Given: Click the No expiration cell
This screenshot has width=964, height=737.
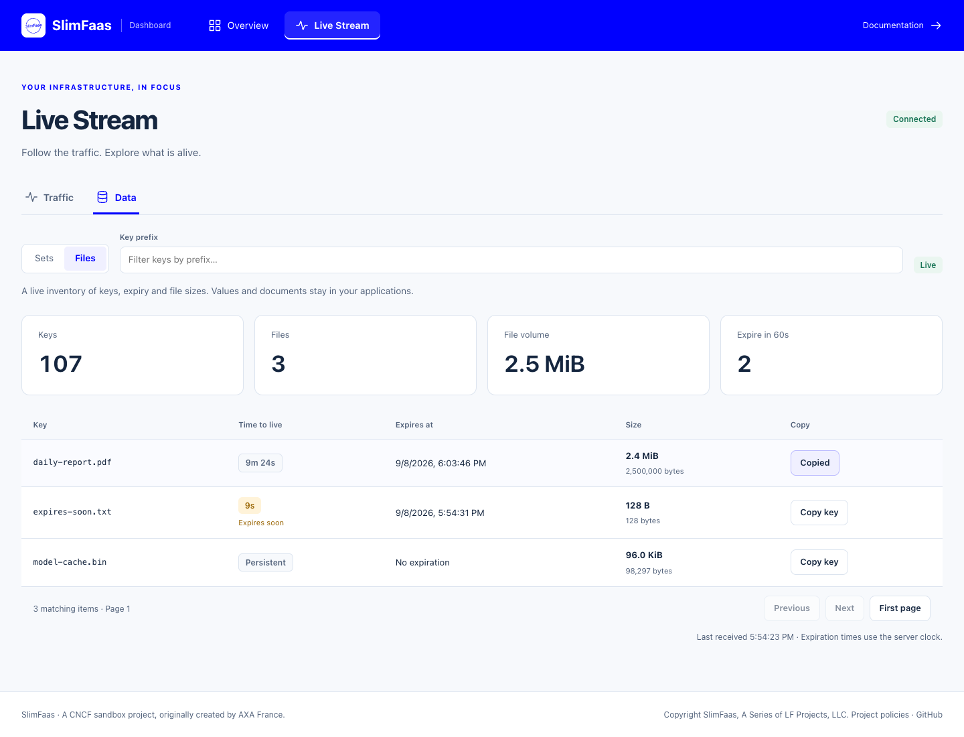Looking at the screenshot, I should (422, 563).
